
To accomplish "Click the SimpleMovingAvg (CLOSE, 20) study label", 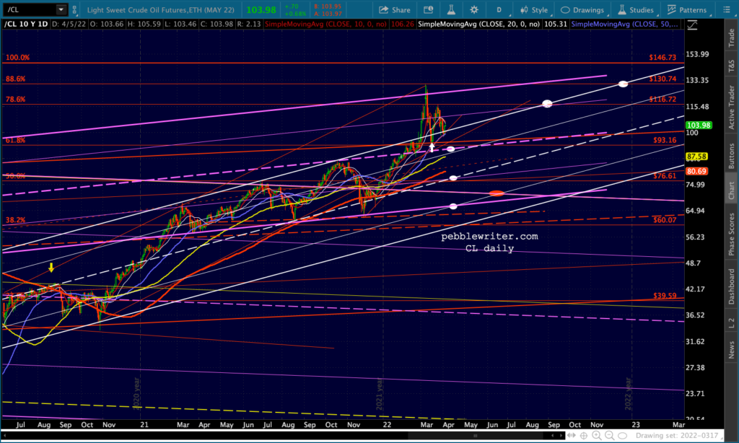I will pos(479,24).
